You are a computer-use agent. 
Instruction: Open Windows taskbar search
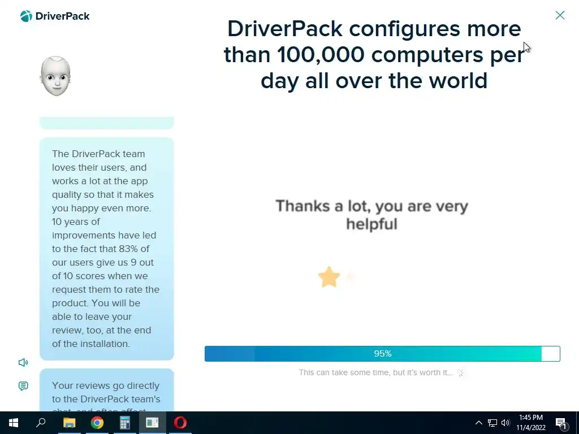[41, 423]
